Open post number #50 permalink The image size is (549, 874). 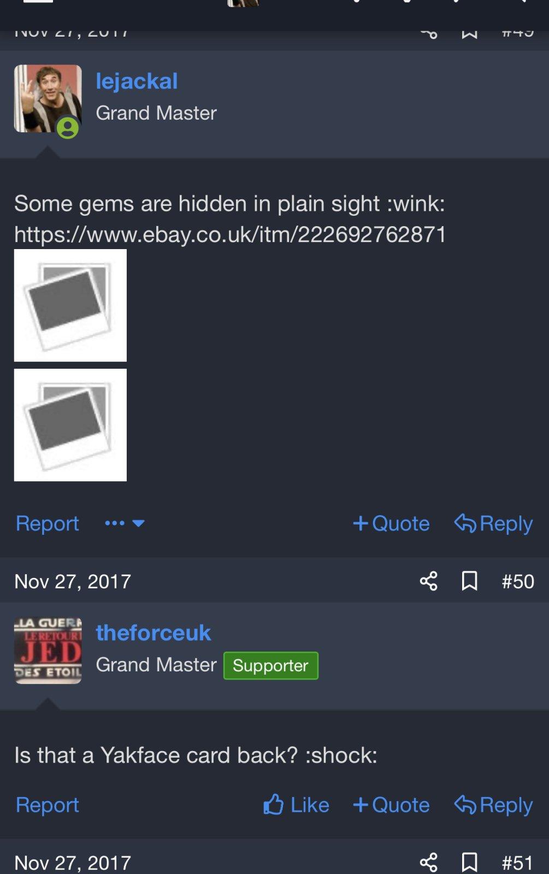click(x=518, y=581)
